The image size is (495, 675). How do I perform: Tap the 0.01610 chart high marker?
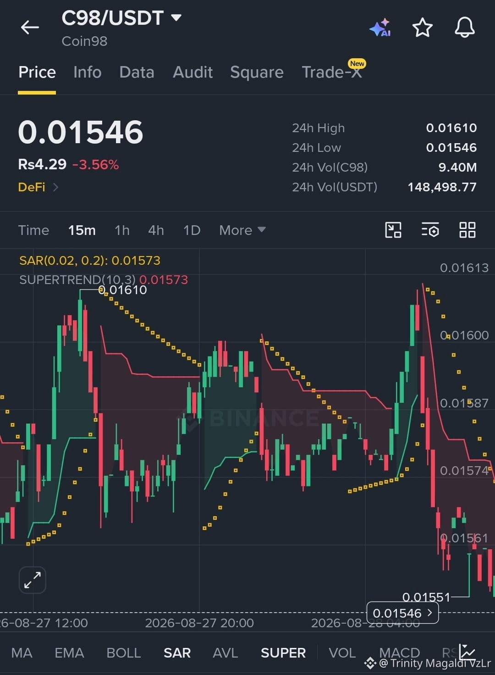(123, 290)
